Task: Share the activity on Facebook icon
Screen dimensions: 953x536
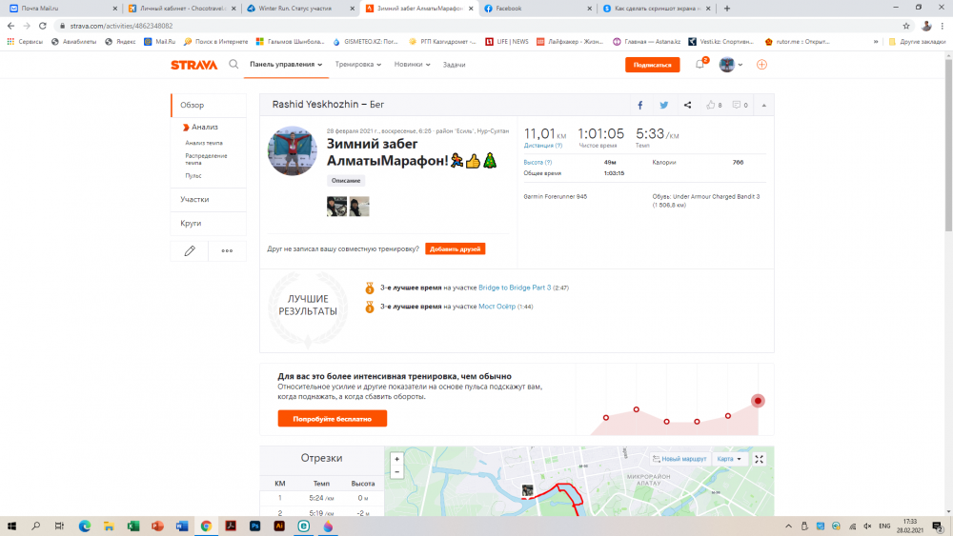Action: (x=639, y=105)
